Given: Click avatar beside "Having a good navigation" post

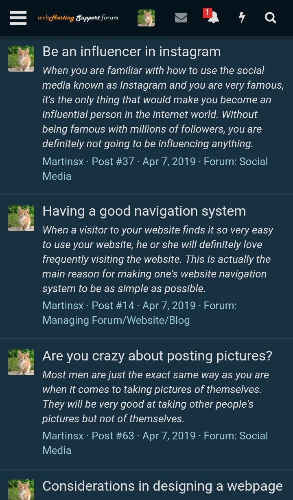Looking at the screenshot, I should point(21,218).
